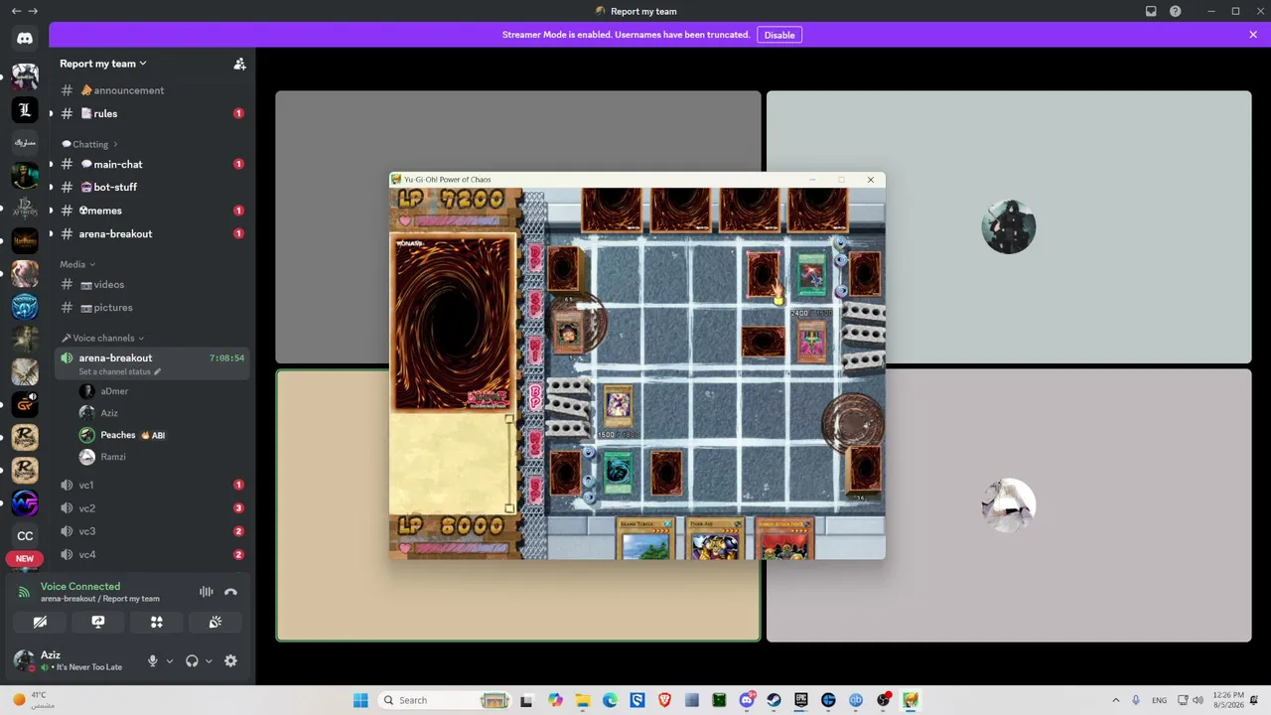This screenshot has width=1271, height=715.
Task: Go forward with the title bar arrow
Action: tap(33, 11)
